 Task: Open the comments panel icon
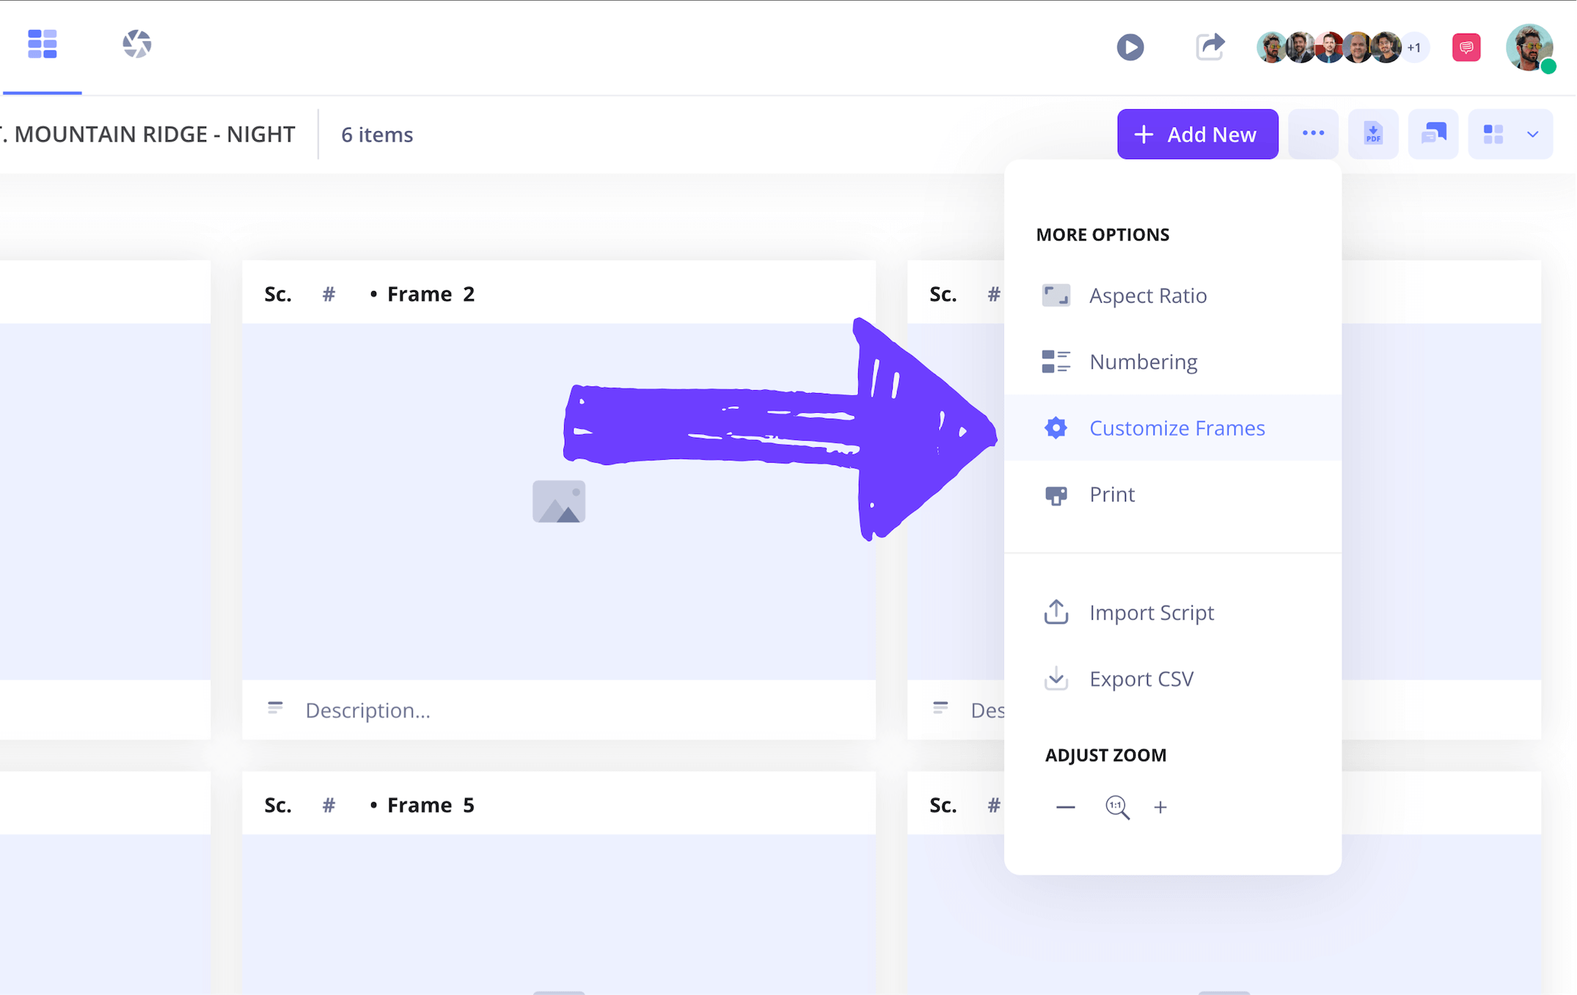pos(1433,134)
